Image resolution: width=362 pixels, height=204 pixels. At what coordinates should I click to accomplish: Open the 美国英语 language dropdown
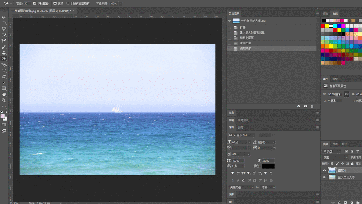(x=240, y=187)
